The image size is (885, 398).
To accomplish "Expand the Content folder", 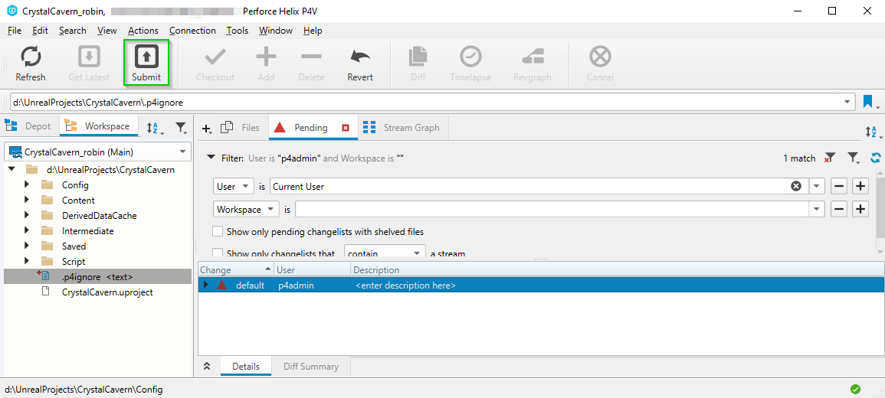I will 27,200.
